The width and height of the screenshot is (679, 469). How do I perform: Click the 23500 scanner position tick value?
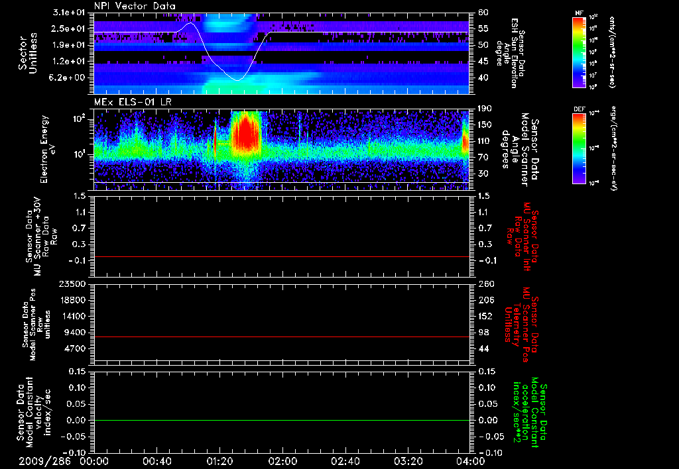coord(72,284)
